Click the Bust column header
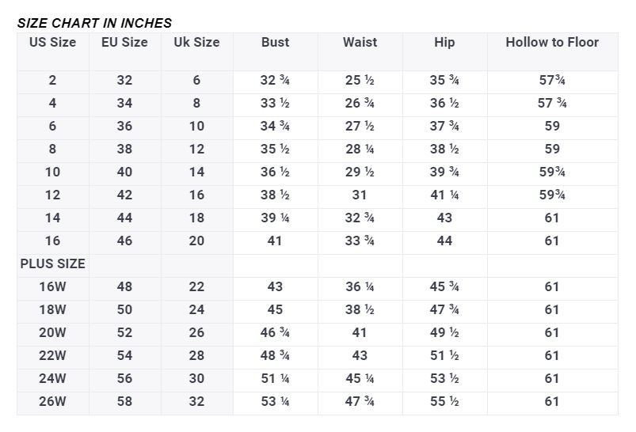 click(275, 43)
